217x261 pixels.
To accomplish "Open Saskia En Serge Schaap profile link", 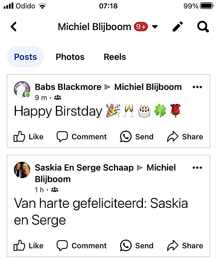I will [x=84, y=168].
